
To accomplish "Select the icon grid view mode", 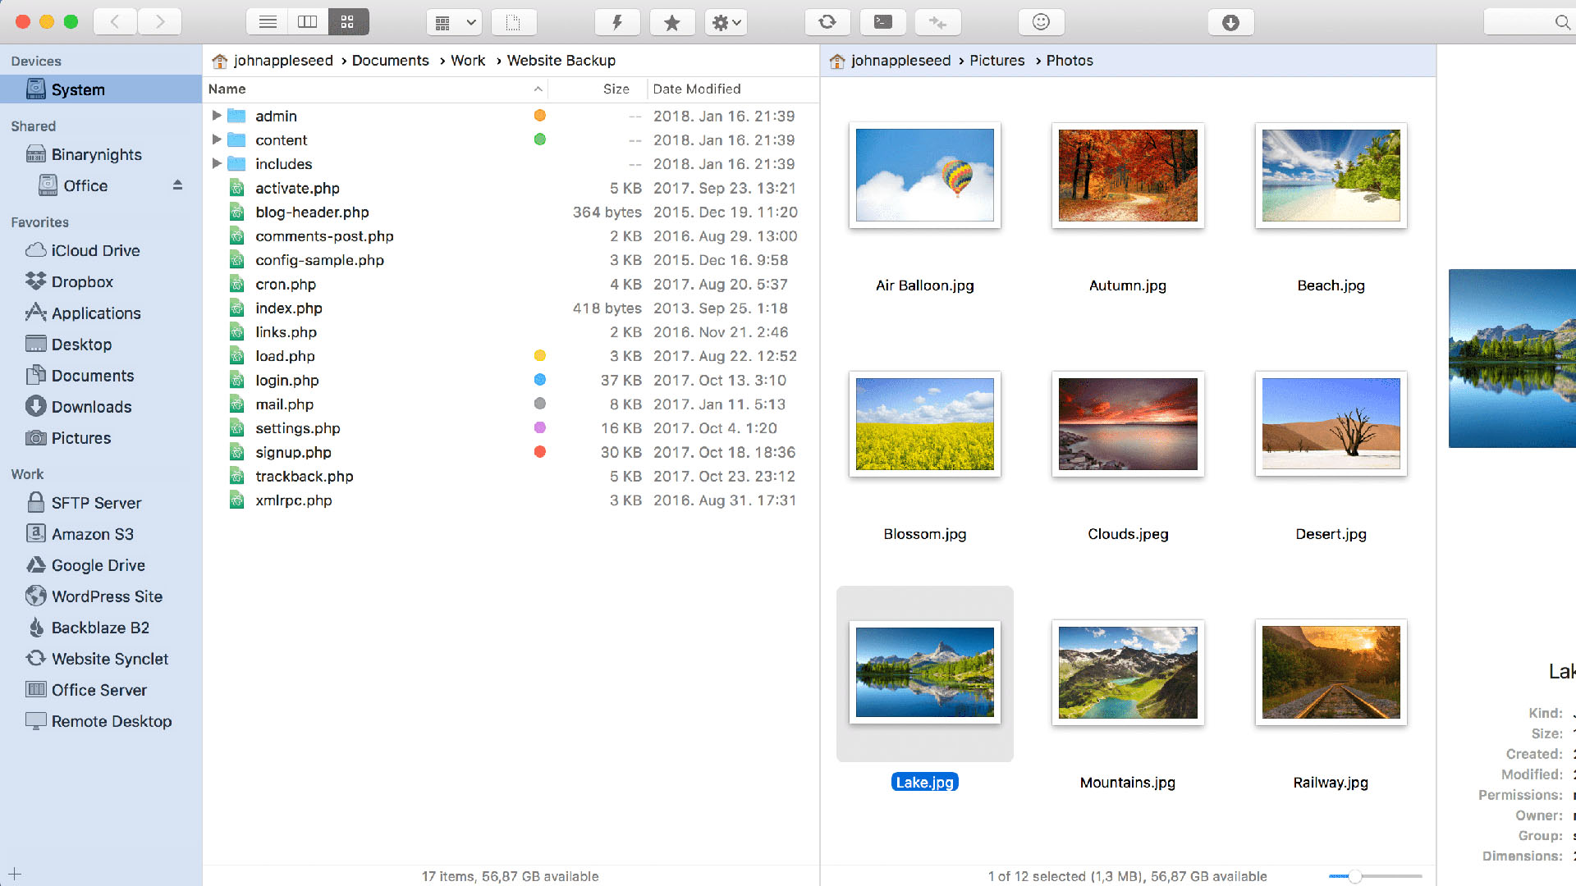I will tap(348, 22).
